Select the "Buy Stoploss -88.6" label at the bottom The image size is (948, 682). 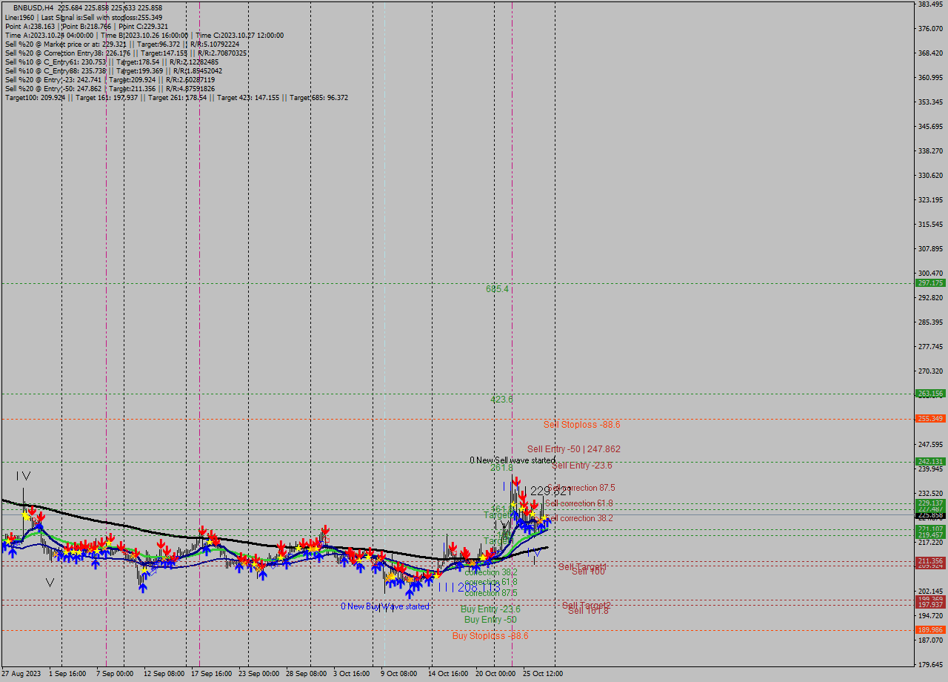coord(490,635)
